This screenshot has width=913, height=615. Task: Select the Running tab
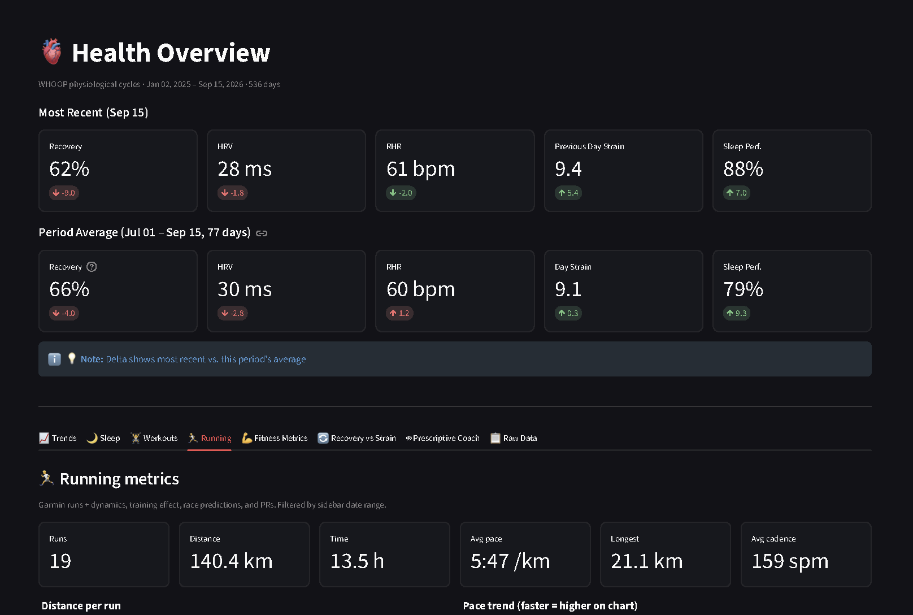click(x=210, y=438)
